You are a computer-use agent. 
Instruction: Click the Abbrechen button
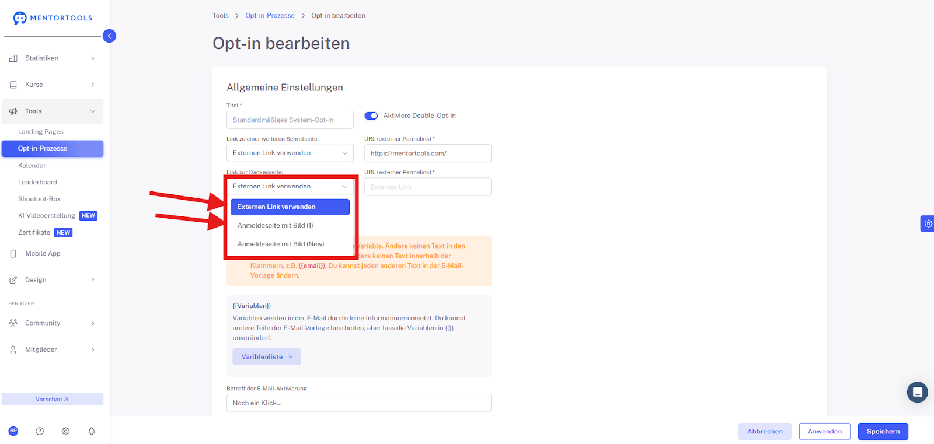pos(765,432)
